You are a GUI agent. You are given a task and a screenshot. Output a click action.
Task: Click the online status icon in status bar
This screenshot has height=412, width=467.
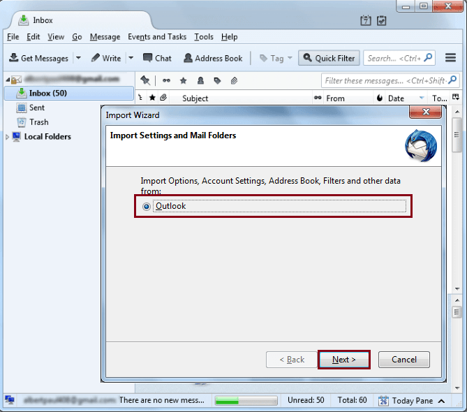pos(10,400)
